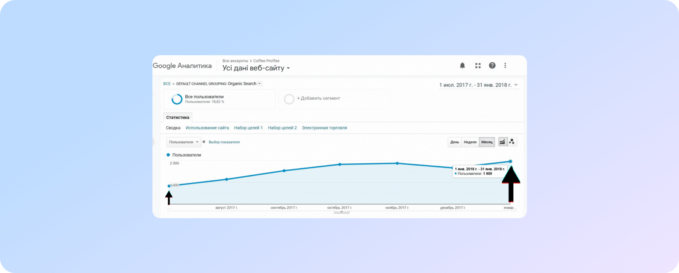The height and width of the screenshot is (273, 679).
Task: Click Выбор показателя link
Action: click(x=224, y=142)
